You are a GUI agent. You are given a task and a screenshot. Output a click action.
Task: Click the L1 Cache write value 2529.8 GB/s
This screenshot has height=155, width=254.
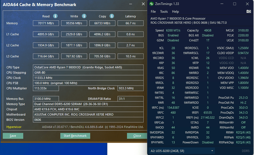point(74,34)
